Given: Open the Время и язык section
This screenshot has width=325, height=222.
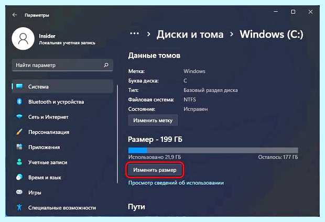Looking at the screenshot, I should [x=62, y=177].
